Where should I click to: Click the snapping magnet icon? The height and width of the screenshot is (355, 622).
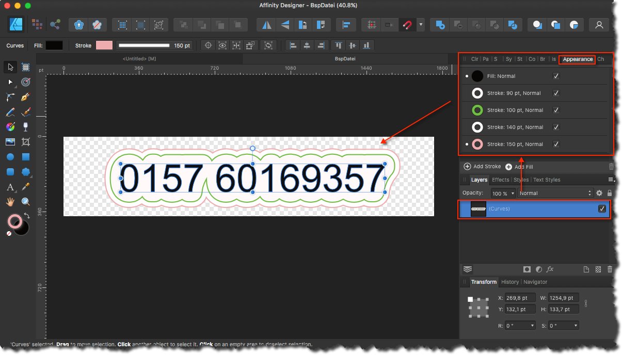[407, 24]
